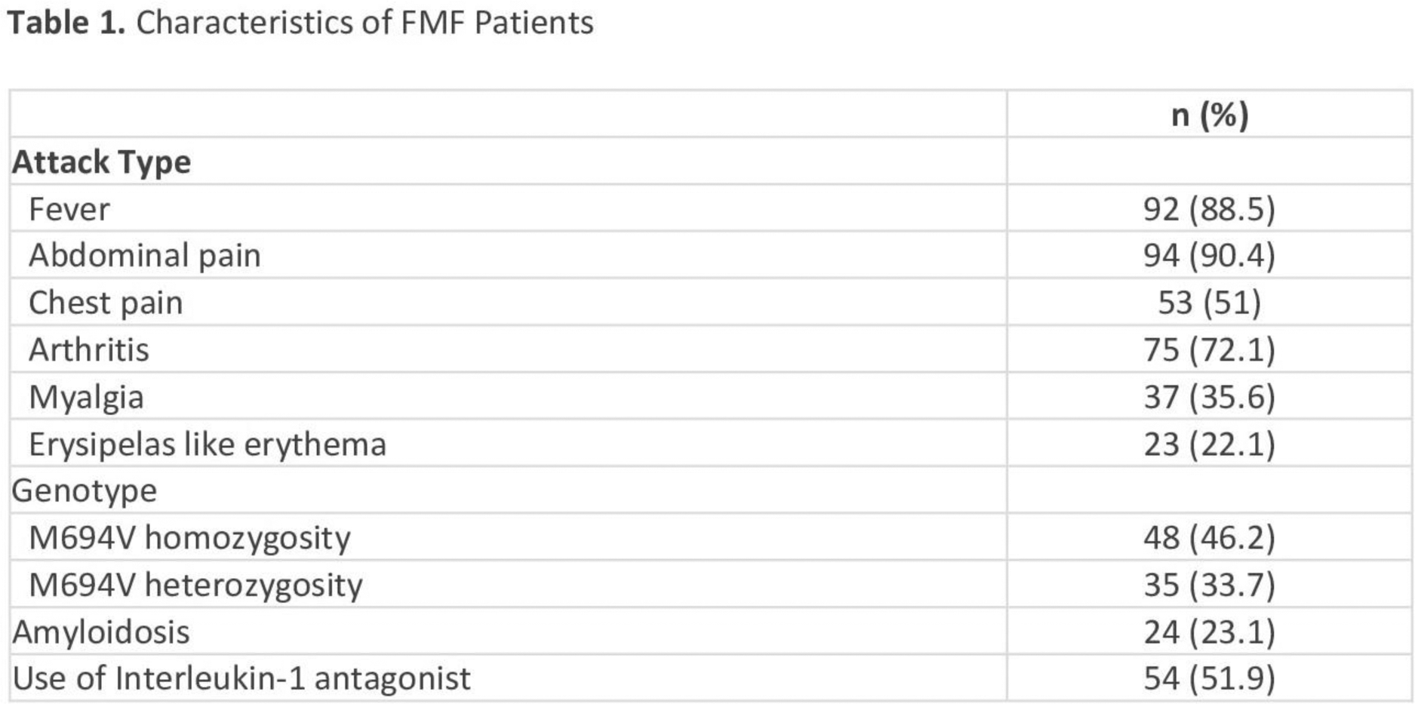Viewport: 1415px width, 704px height.
Task: Select the '53 (51)' value cell
Action: 1209,303
